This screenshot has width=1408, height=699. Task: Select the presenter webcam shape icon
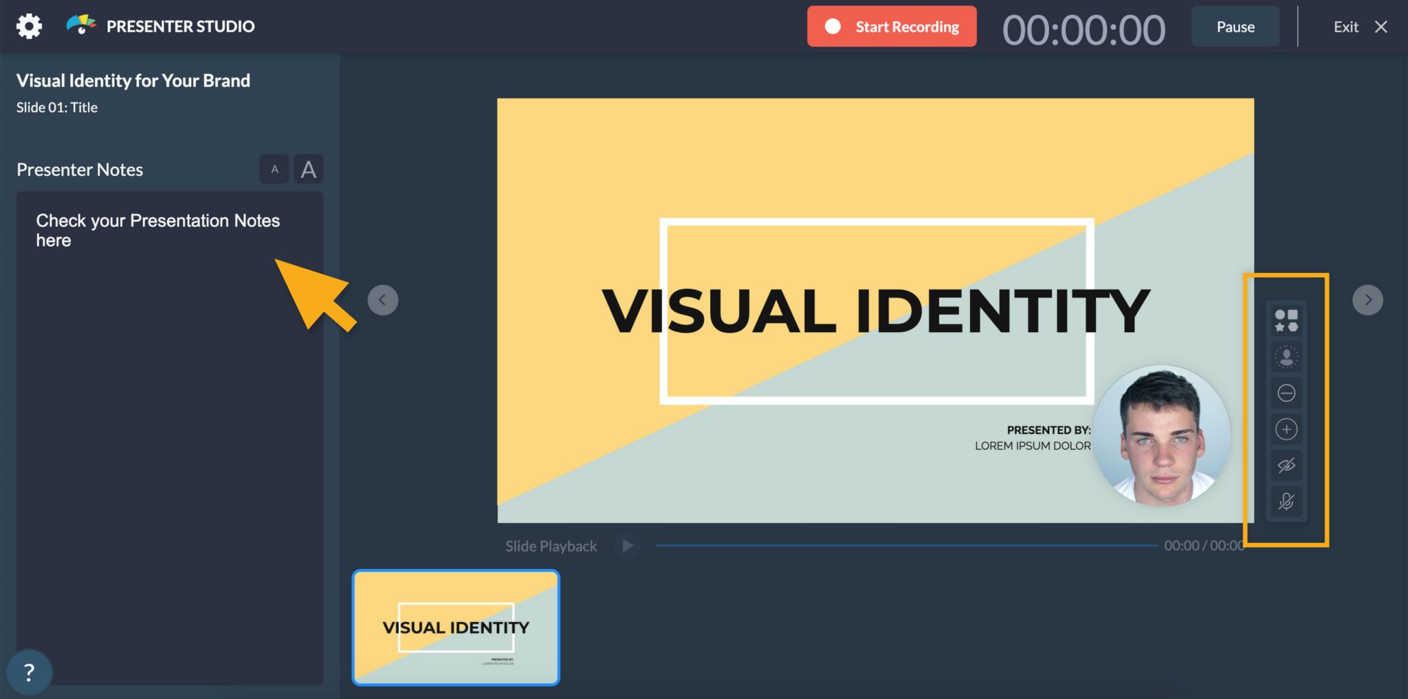click(1286, 357)
